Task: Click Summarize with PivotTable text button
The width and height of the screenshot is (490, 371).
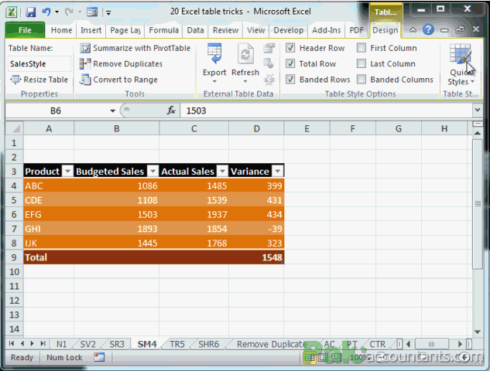Action: tap(142, 48)
